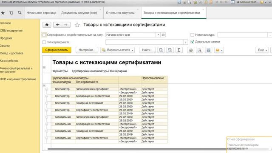The width and height of the screenshot is (272, 153).
Task: Navigate forward with the right arrow
Action: pyautogui.click(x=66, y=25)
